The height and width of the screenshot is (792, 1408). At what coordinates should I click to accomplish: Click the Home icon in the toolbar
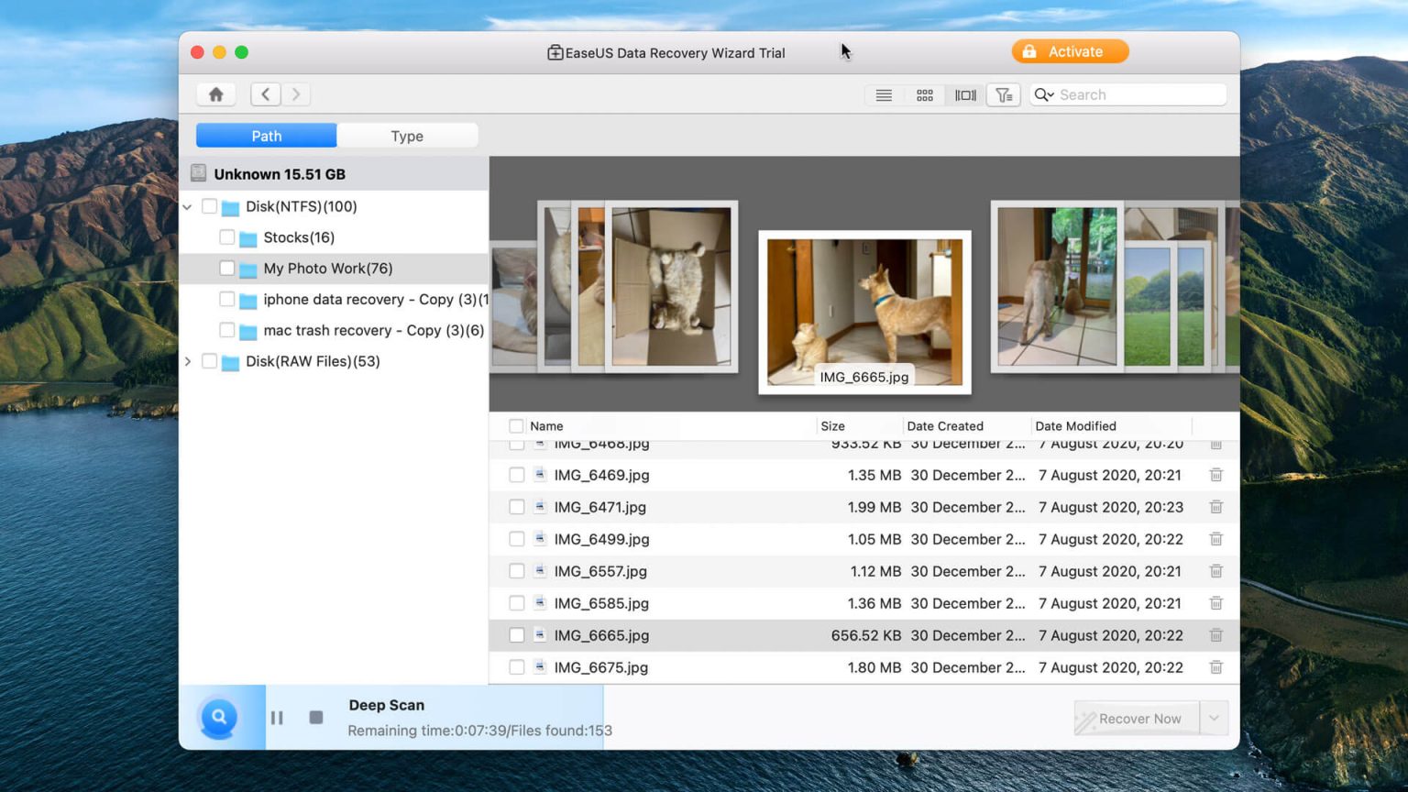point(216,94)
